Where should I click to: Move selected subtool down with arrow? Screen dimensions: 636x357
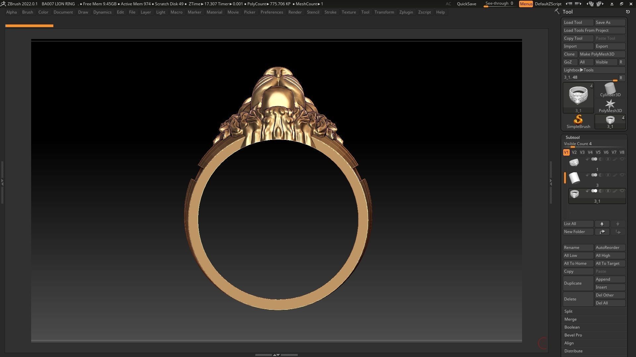(618, 224)
